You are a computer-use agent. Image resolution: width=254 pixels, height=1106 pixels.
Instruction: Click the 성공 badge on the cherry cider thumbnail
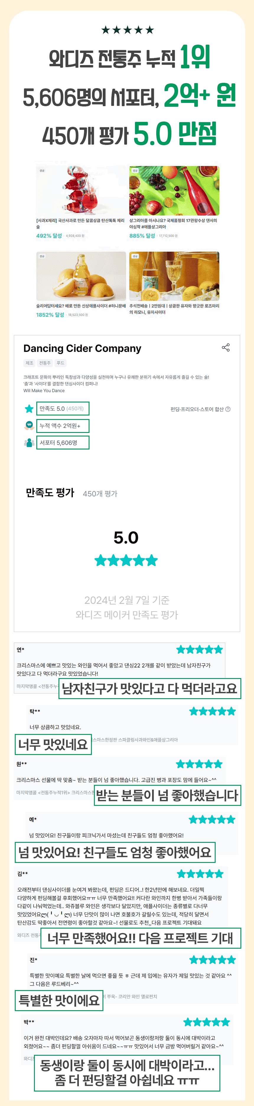coord(42,170)
